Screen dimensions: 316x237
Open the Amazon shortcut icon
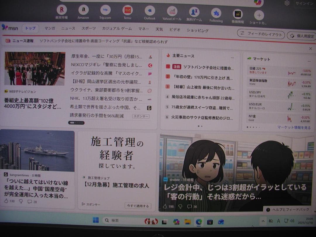pos(83,10)
